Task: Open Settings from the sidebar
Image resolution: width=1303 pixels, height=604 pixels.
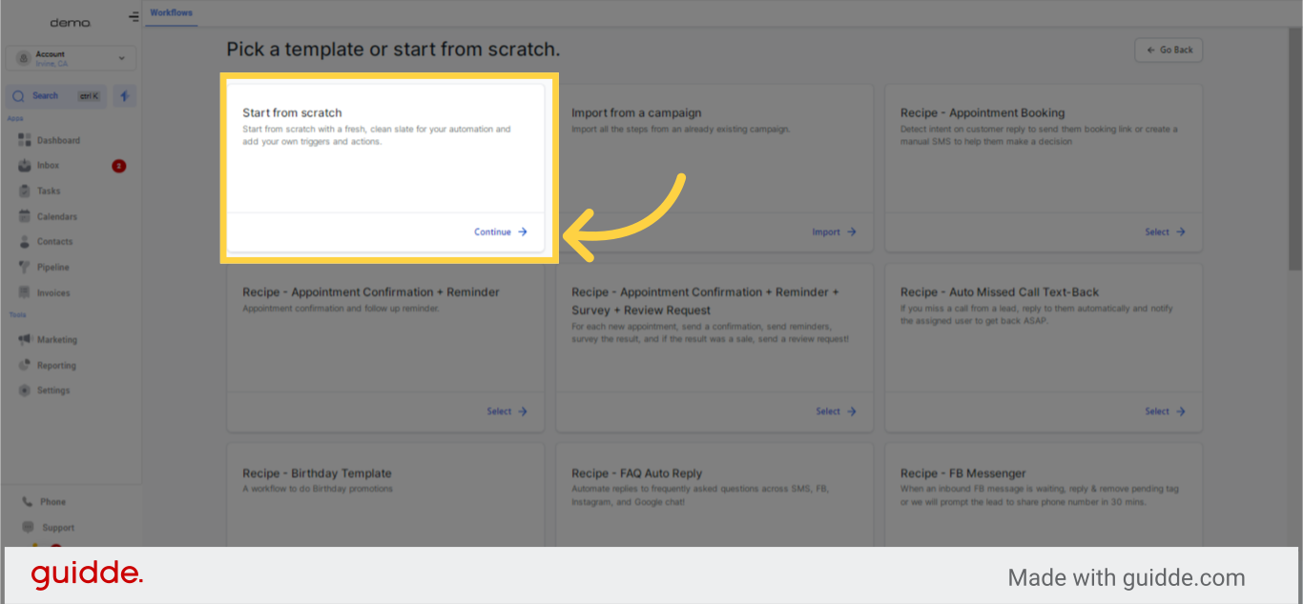Action: pos(52,390)
